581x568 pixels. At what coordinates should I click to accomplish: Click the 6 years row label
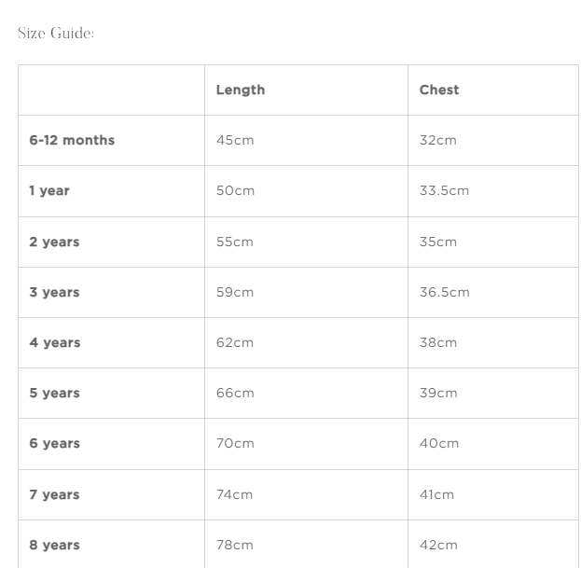pos(54,443)
